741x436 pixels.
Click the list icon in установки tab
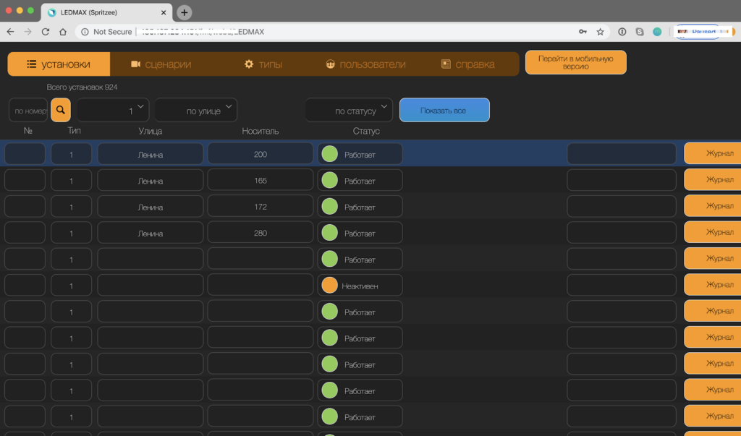(x=32, y=64)
